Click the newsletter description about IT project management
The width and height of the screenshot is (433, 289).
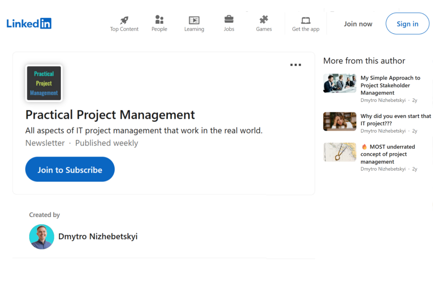[144, 130]
